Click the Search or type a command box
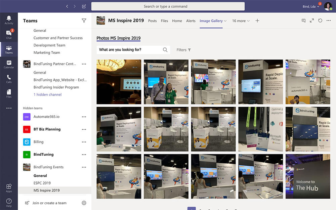The image size is (336, 210). coord(168,6)
